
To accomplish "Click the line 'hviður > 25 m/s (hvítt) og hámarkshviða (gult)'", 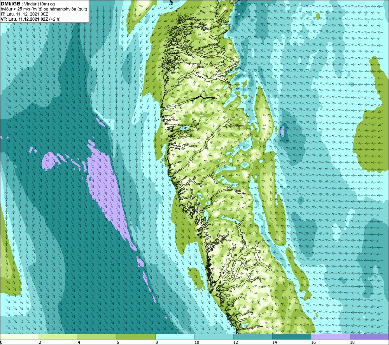I will point(44,9).
